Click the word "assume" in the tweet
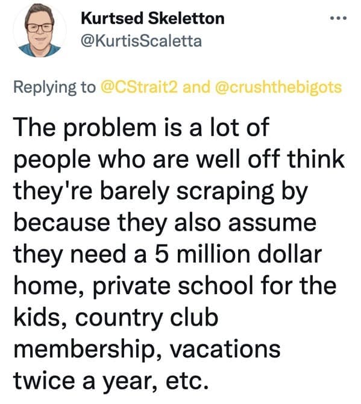The height and width of the screenshot is (404, 361). pyautogui.click(x=272, y=223)
